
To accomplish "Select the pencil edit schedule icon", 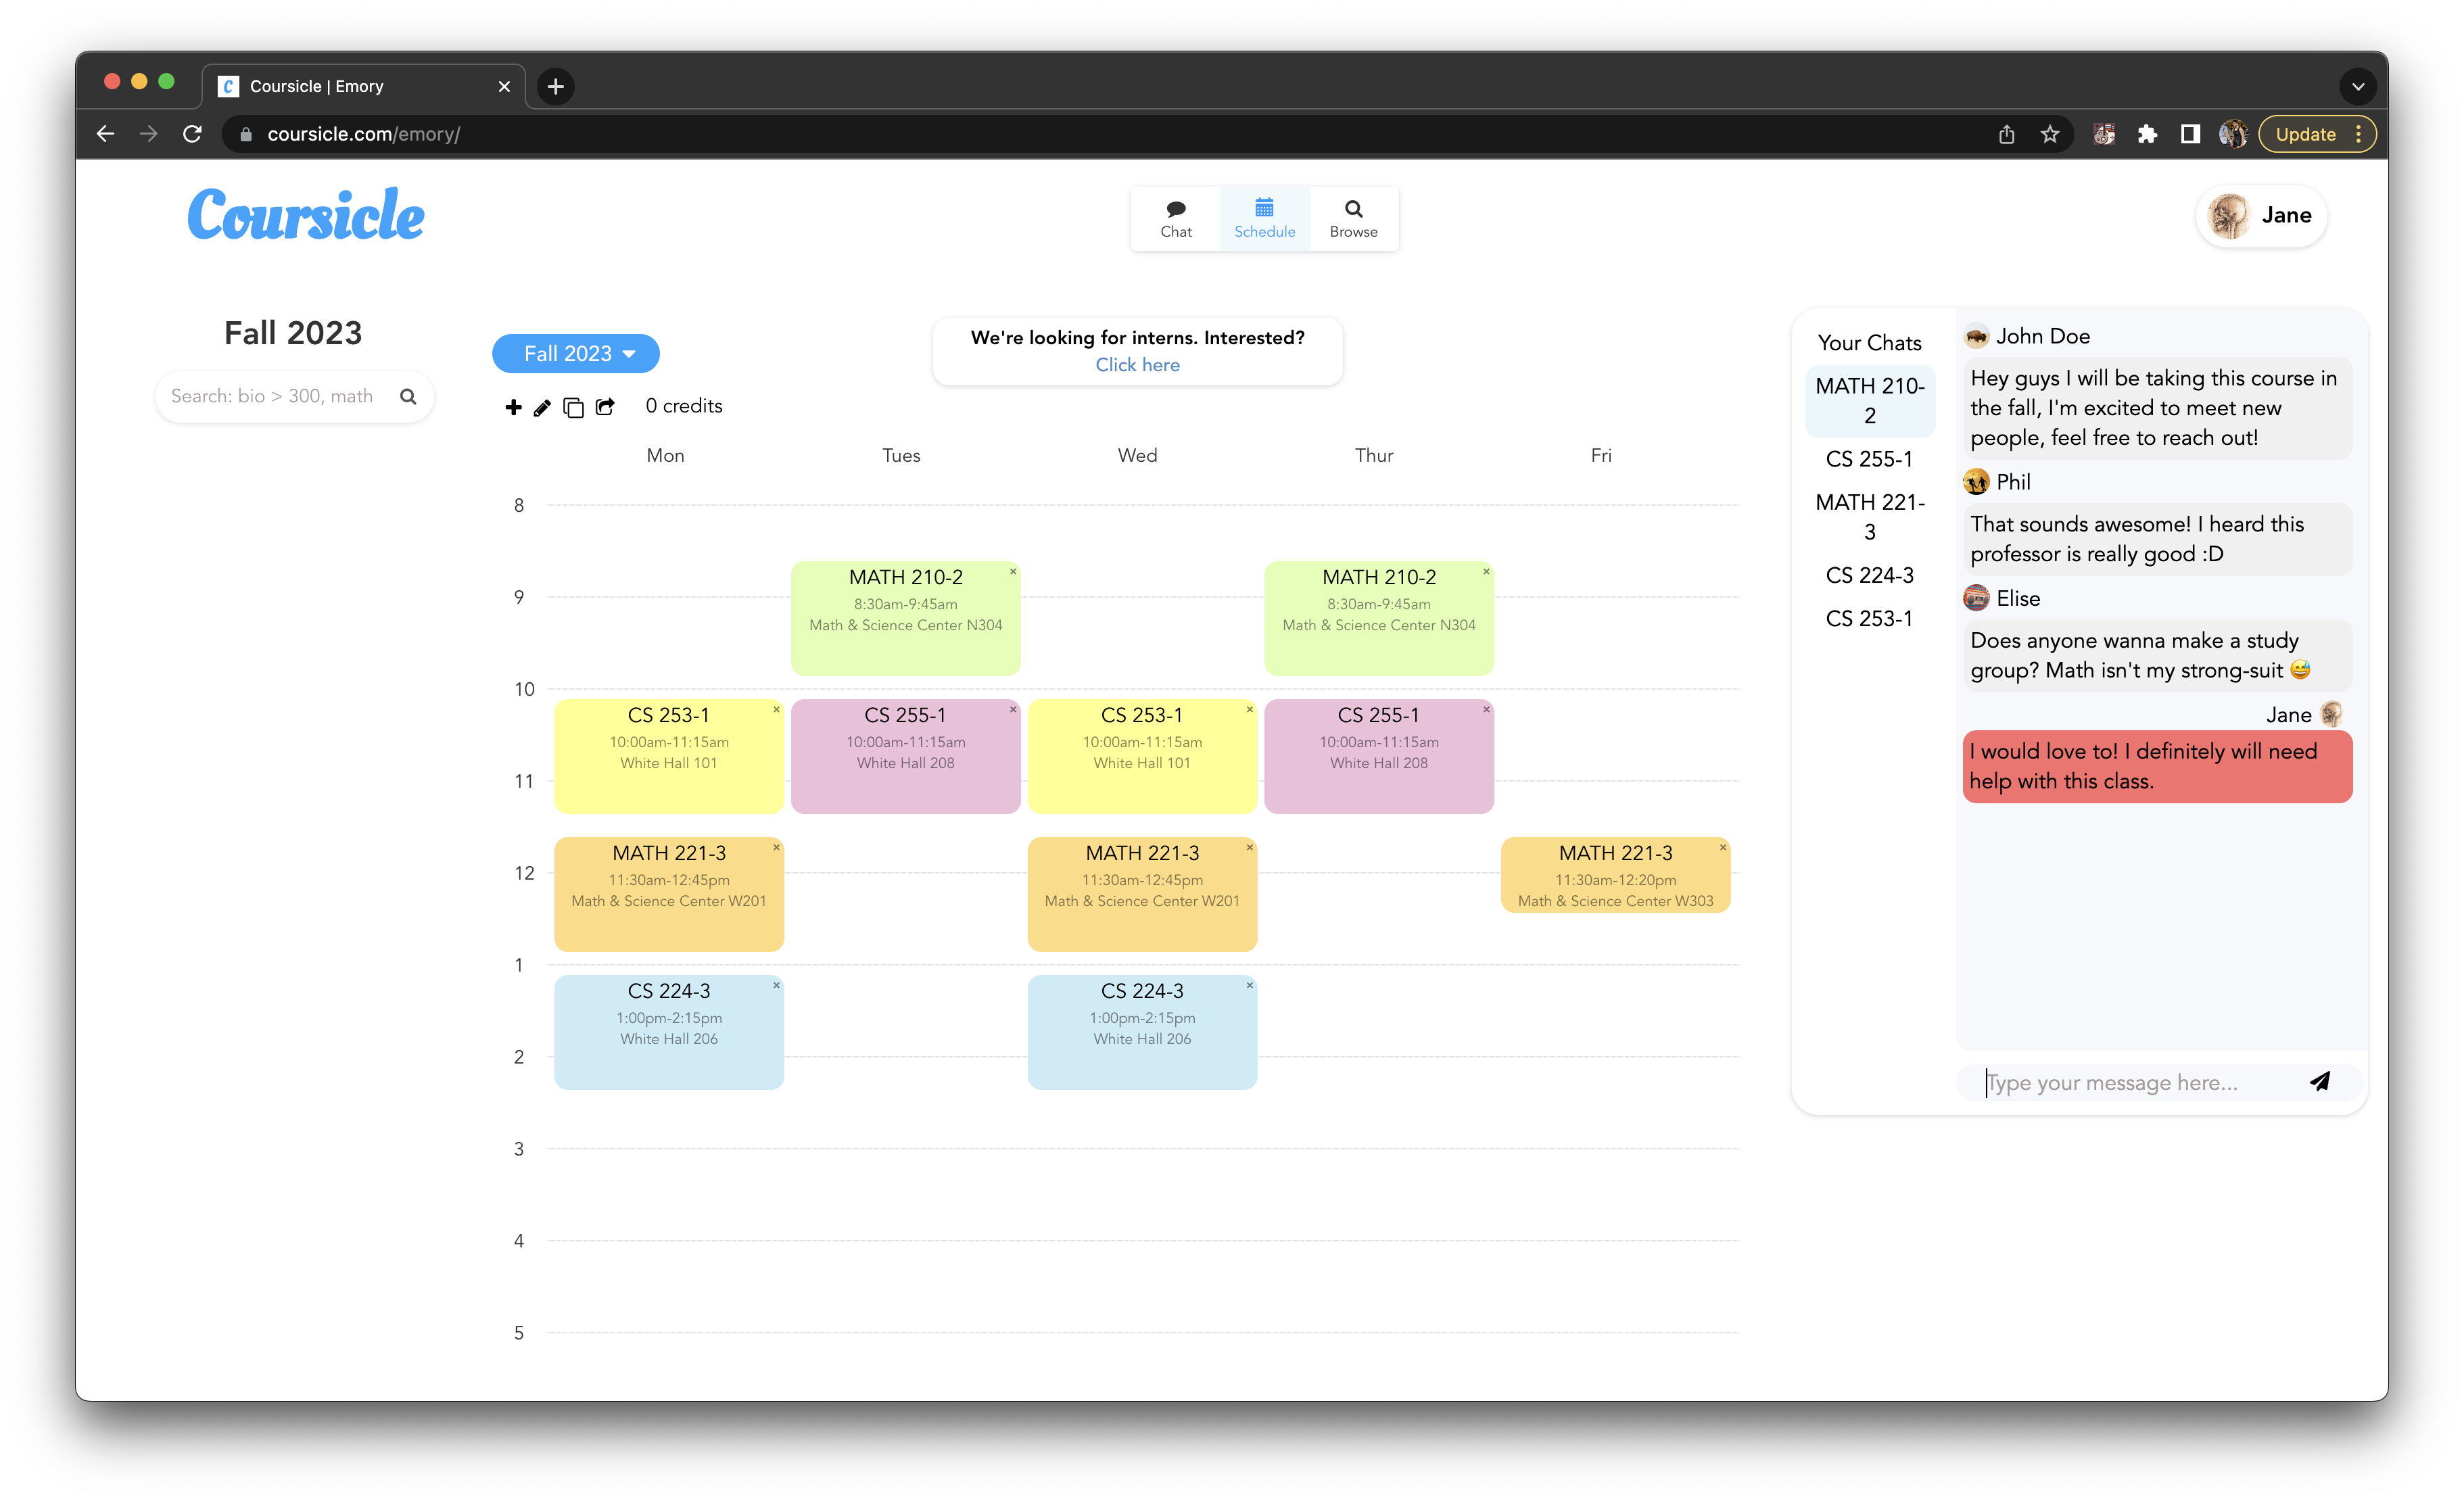I will (543, 407).
